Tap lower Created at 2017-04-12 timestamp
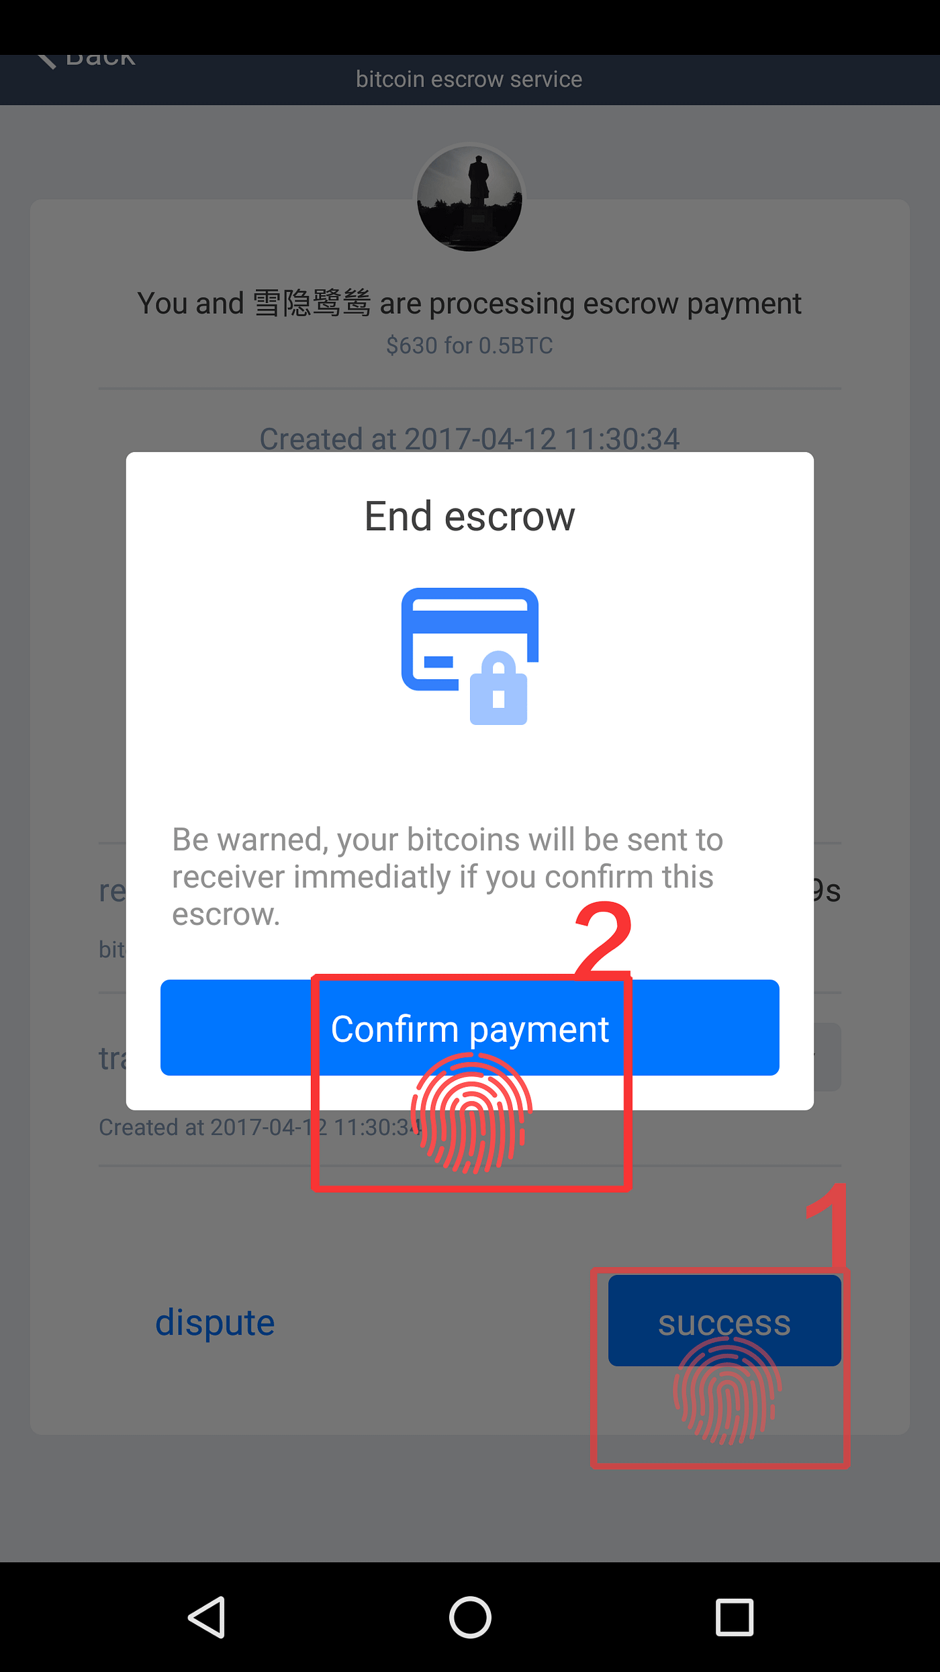 click(261, 1127)
